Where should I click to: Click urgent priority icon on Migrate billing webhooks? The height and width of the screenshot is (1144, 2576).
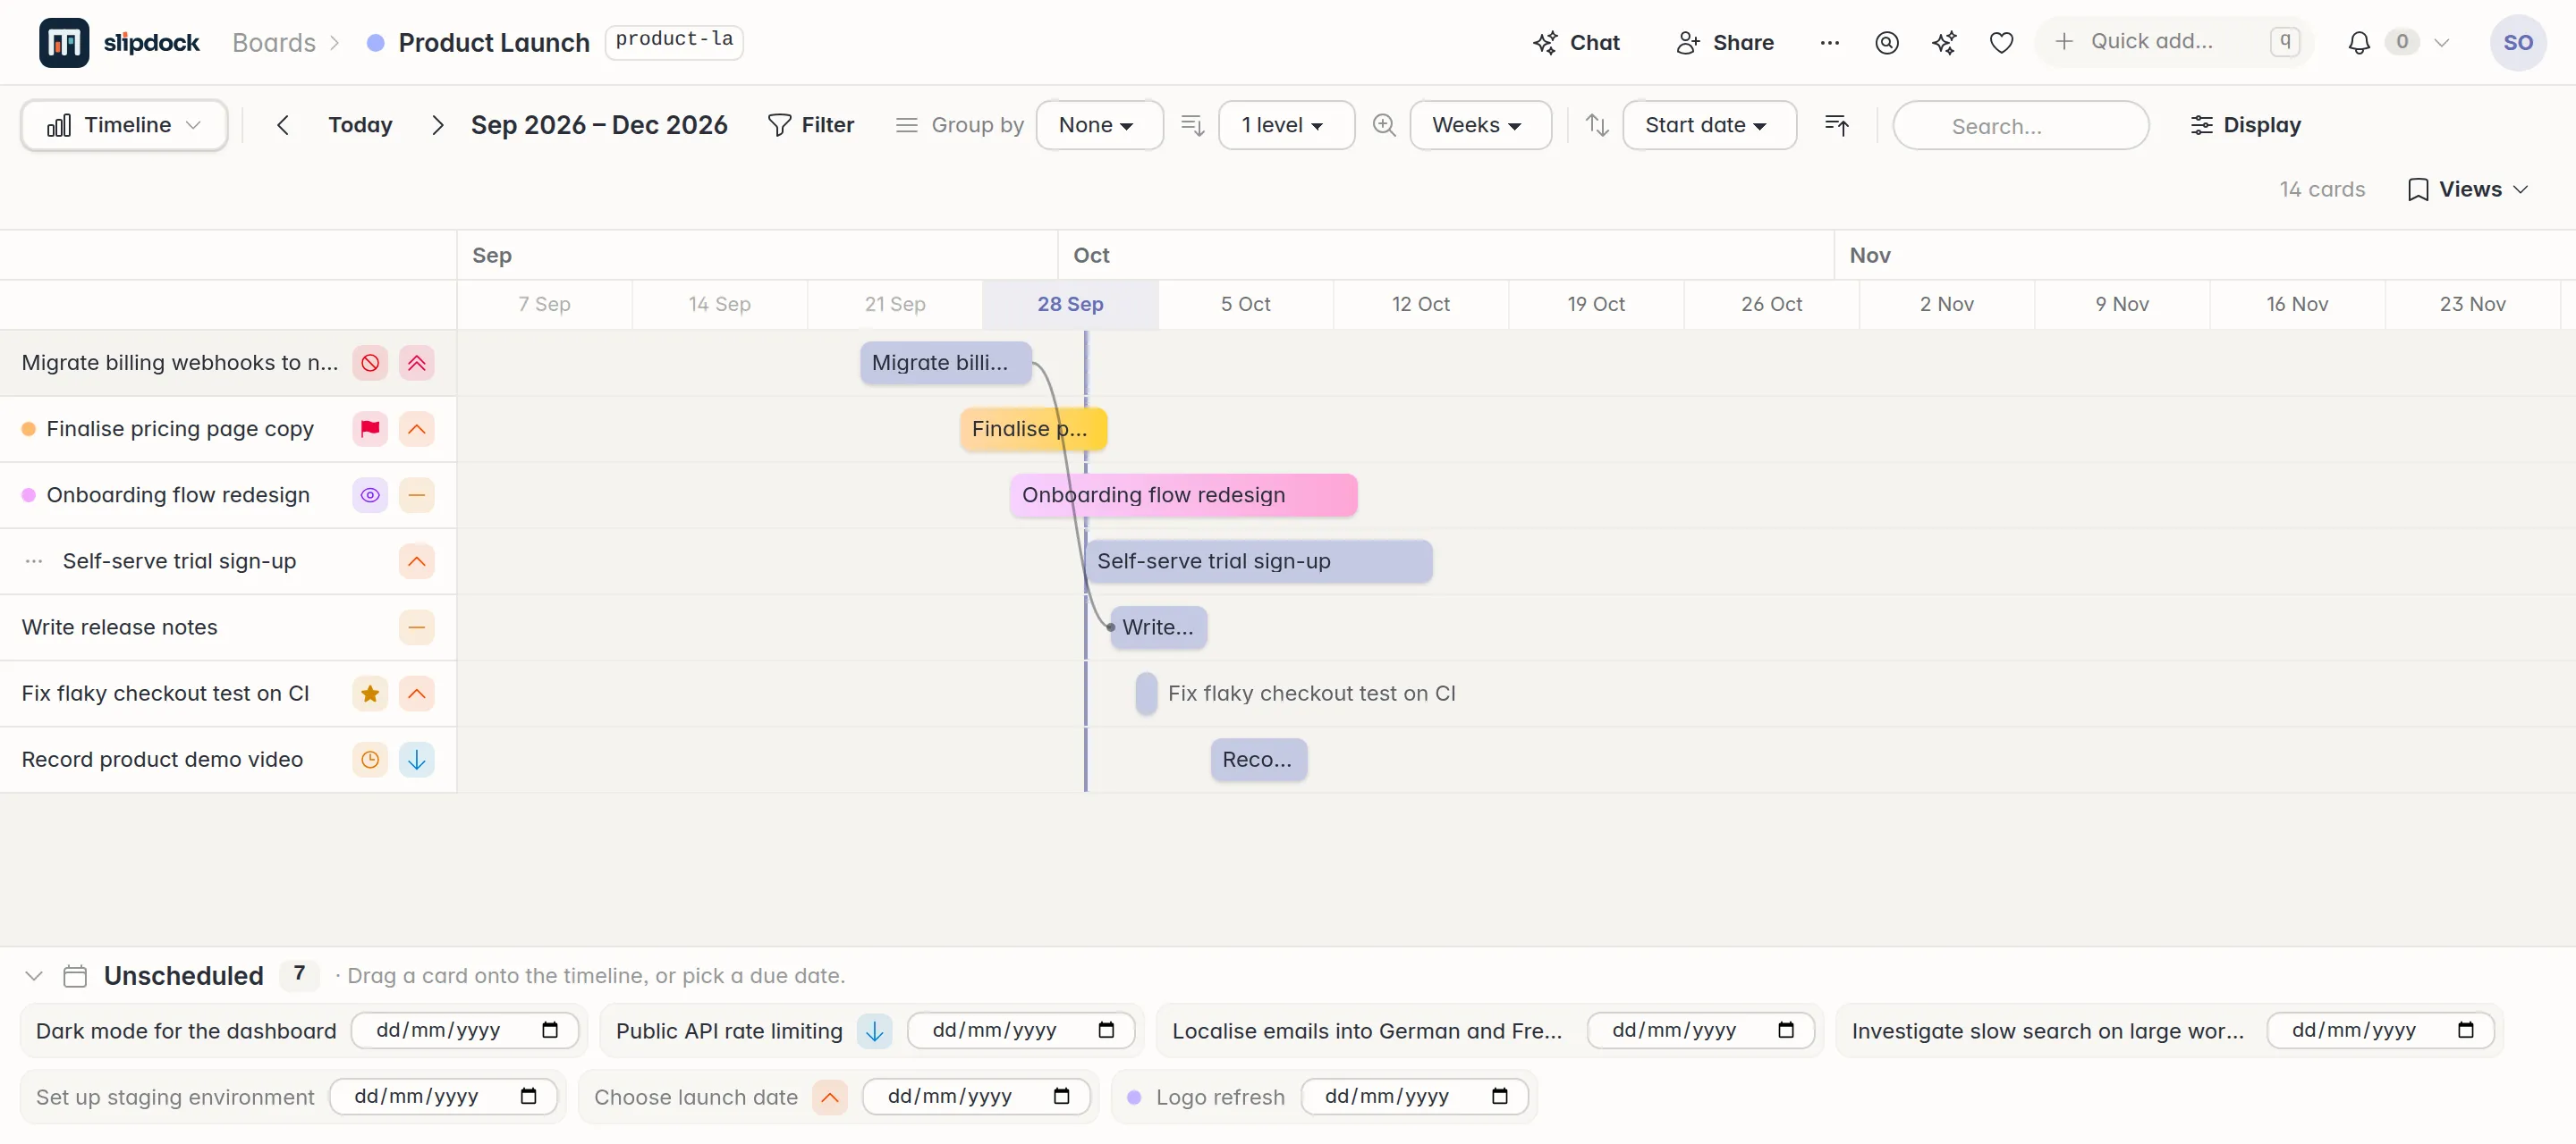pos(417,363)
